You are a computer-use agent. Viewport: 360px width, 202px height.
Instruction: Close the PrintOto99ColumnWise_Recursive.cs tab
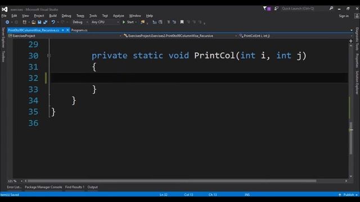click(67, 30)
